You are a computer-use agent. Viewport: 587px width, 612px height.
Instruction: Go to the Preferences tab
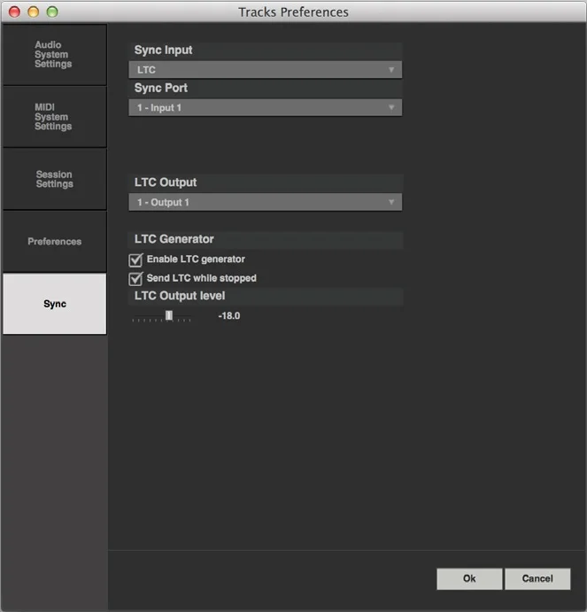coord(55,242)
